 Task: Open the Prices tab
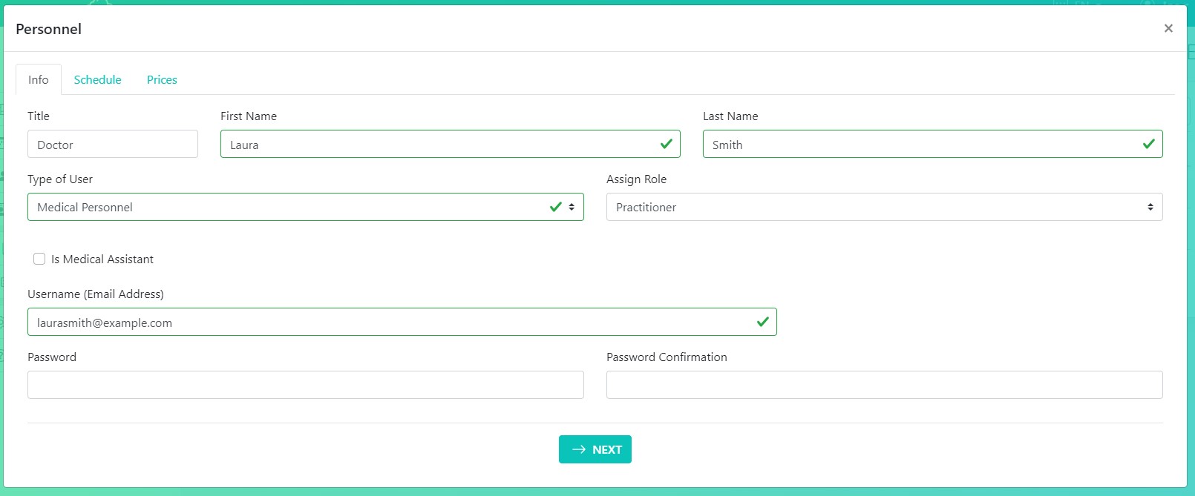162,79
